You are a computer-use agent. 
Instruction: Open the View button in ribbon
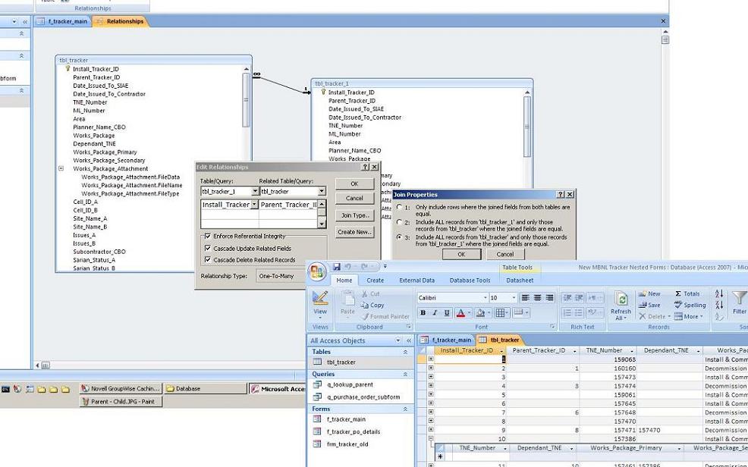(320, 304)
